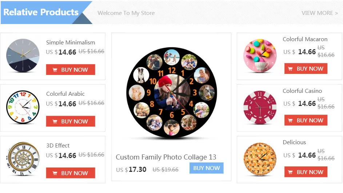Click the Colorful Arabic clock image
343x193 pixels.
[x=23, y=107]
